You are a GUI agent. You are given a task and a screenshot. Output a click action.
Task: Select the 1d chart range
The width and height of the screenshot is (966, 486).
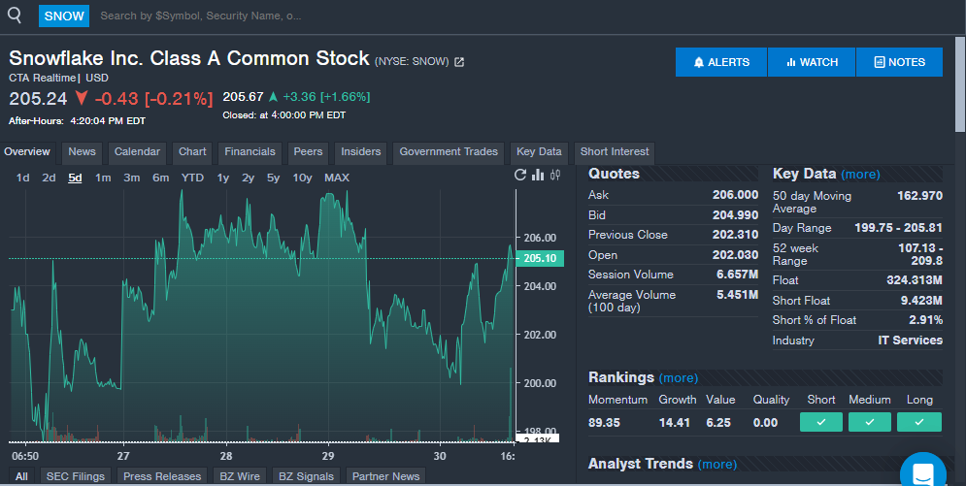(x=22, y=178)
